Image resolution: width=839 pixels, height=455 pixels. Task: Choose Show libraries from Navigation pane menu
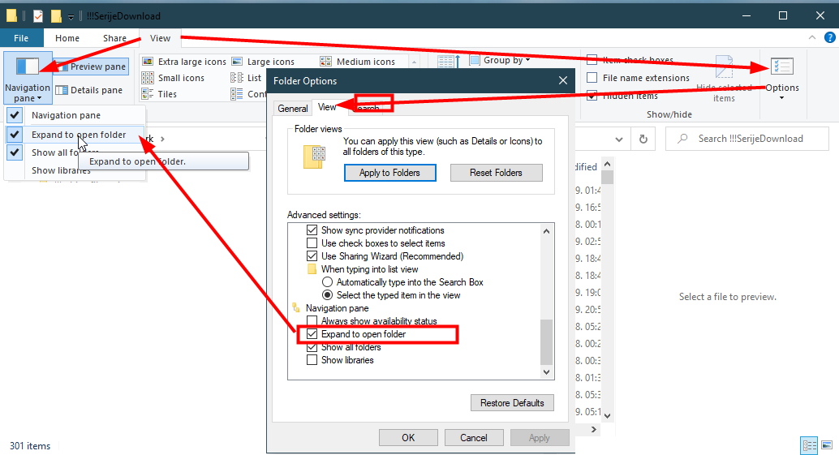click(x=61, y=170)
